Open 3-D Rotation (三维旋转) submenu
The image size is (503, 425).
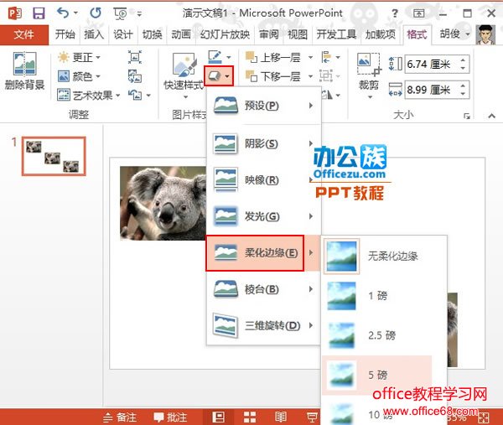pyautogui.click(x=264, y=325)
